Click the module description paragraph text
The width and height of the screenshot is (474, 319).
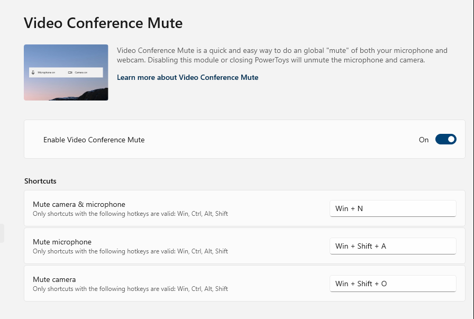coord(281,55)
